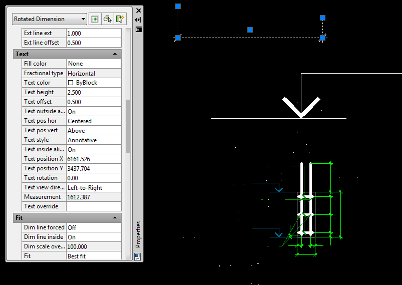Select the upper-right extension line grip
Viewport: 402px width, 285px height.
(x=322, y=18)
